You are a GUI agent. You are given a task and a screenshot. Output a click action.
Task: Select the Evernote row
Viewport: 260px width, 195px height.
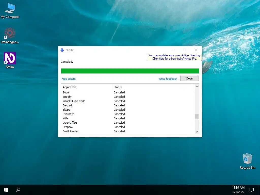pyautogui.click(x=128, y=114)
